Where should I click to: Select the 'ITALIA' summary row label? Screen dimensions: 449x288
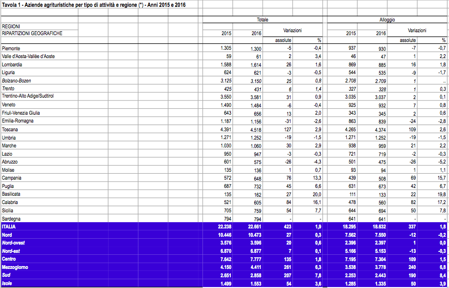[x=9, y=226]
